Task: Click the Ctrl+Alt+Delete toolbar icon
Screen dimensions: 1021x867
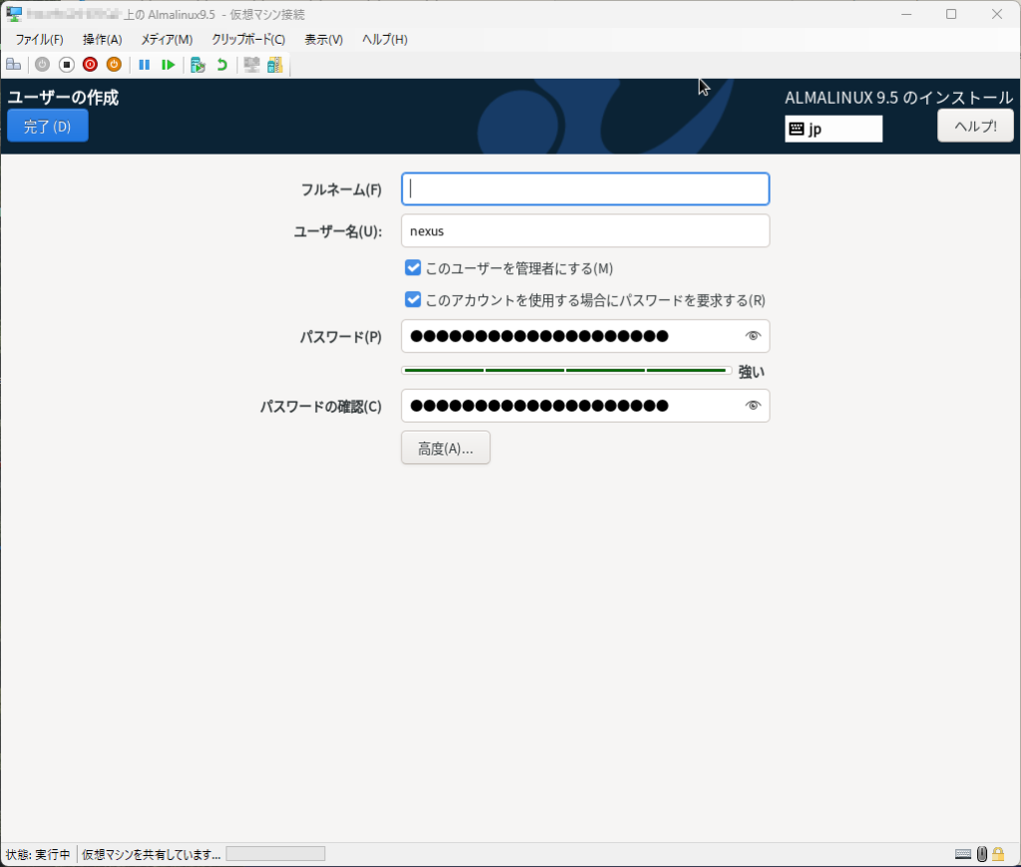Action: click(x=14, y=65)
